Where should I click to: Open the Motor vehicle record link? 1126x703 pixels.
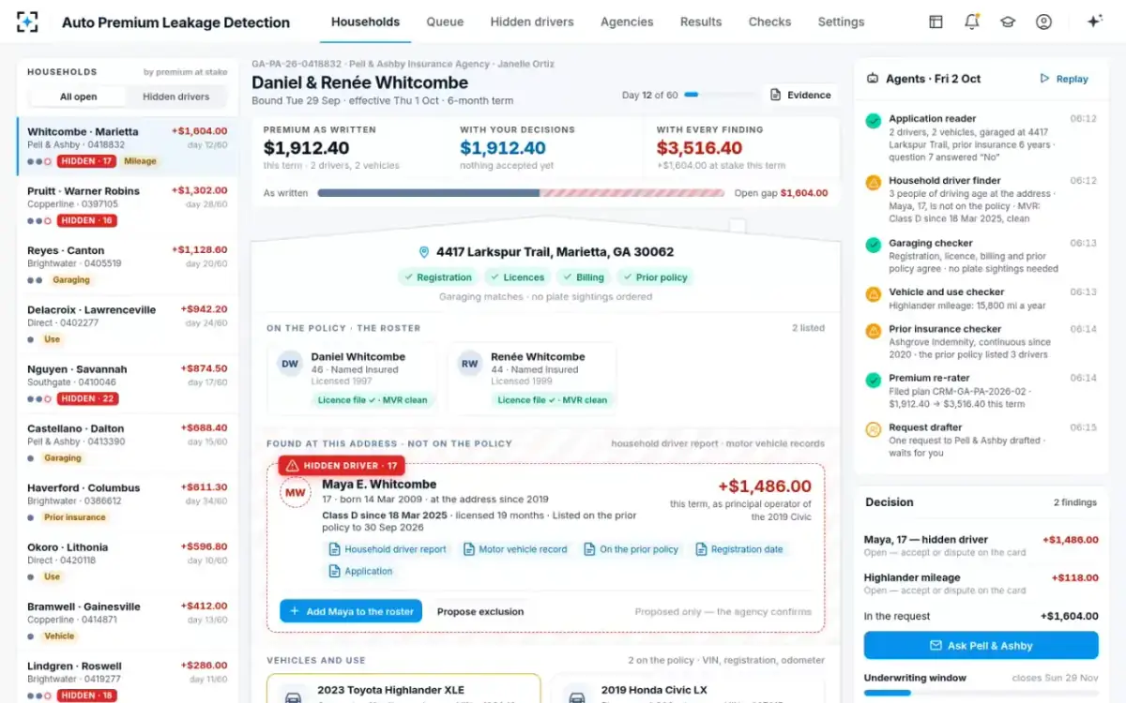(x=515, y=549)
